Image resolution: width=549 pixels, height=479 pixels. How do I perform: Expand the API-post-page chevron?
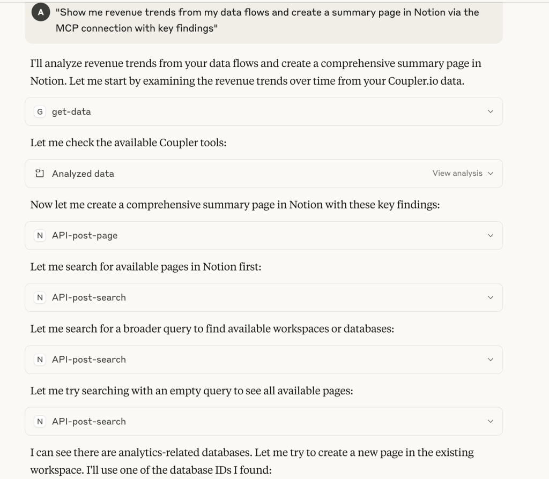[491, 235]
